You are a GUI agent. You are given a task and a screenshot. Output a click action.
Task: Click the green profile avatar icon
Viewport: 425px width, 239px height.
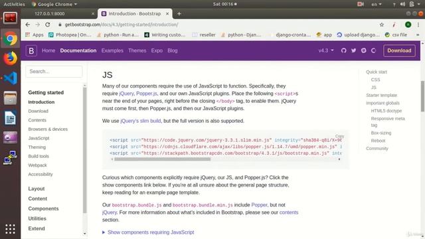[x=408, y=25]
